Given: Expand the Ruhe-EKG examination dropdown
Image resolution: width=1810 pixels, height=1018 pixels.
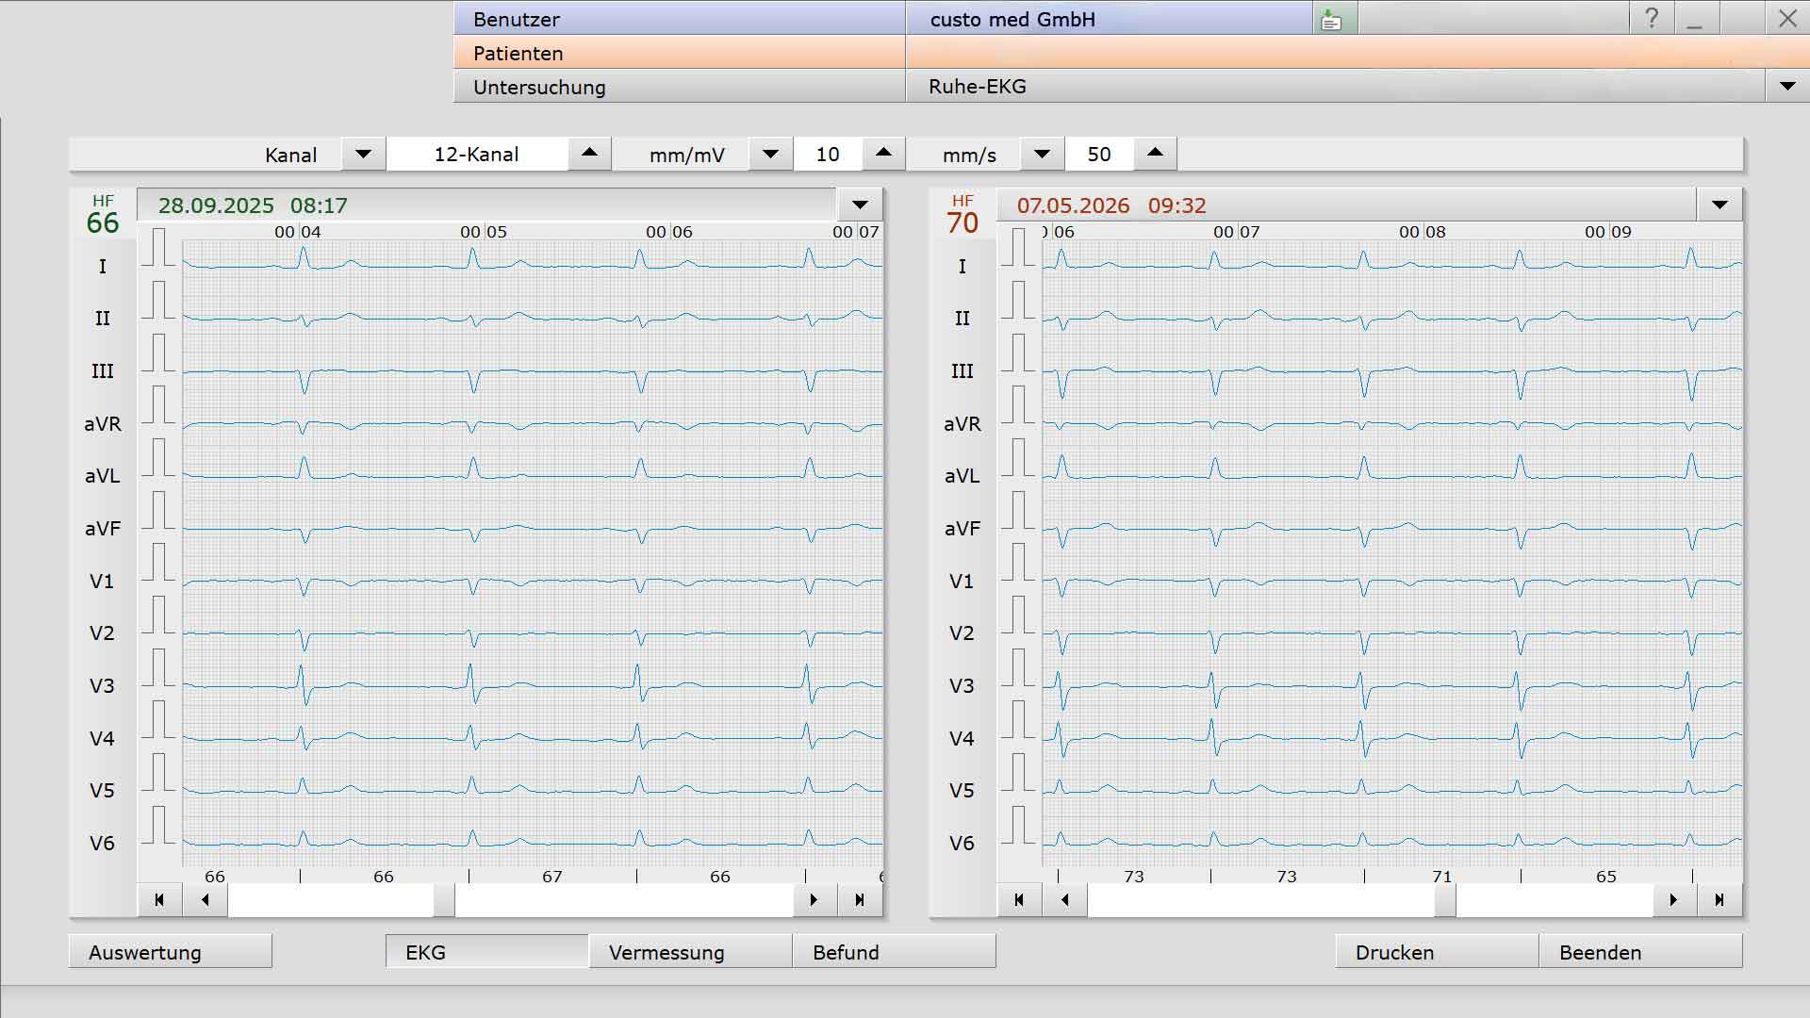Looking at the screenshot, I should tap(1787, 87).
